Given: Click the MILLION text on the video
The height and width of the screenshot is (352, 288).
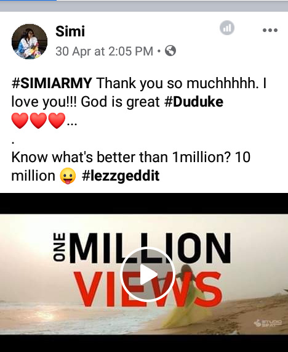Looking at the screenshot, I should click(x=150, y=248).
